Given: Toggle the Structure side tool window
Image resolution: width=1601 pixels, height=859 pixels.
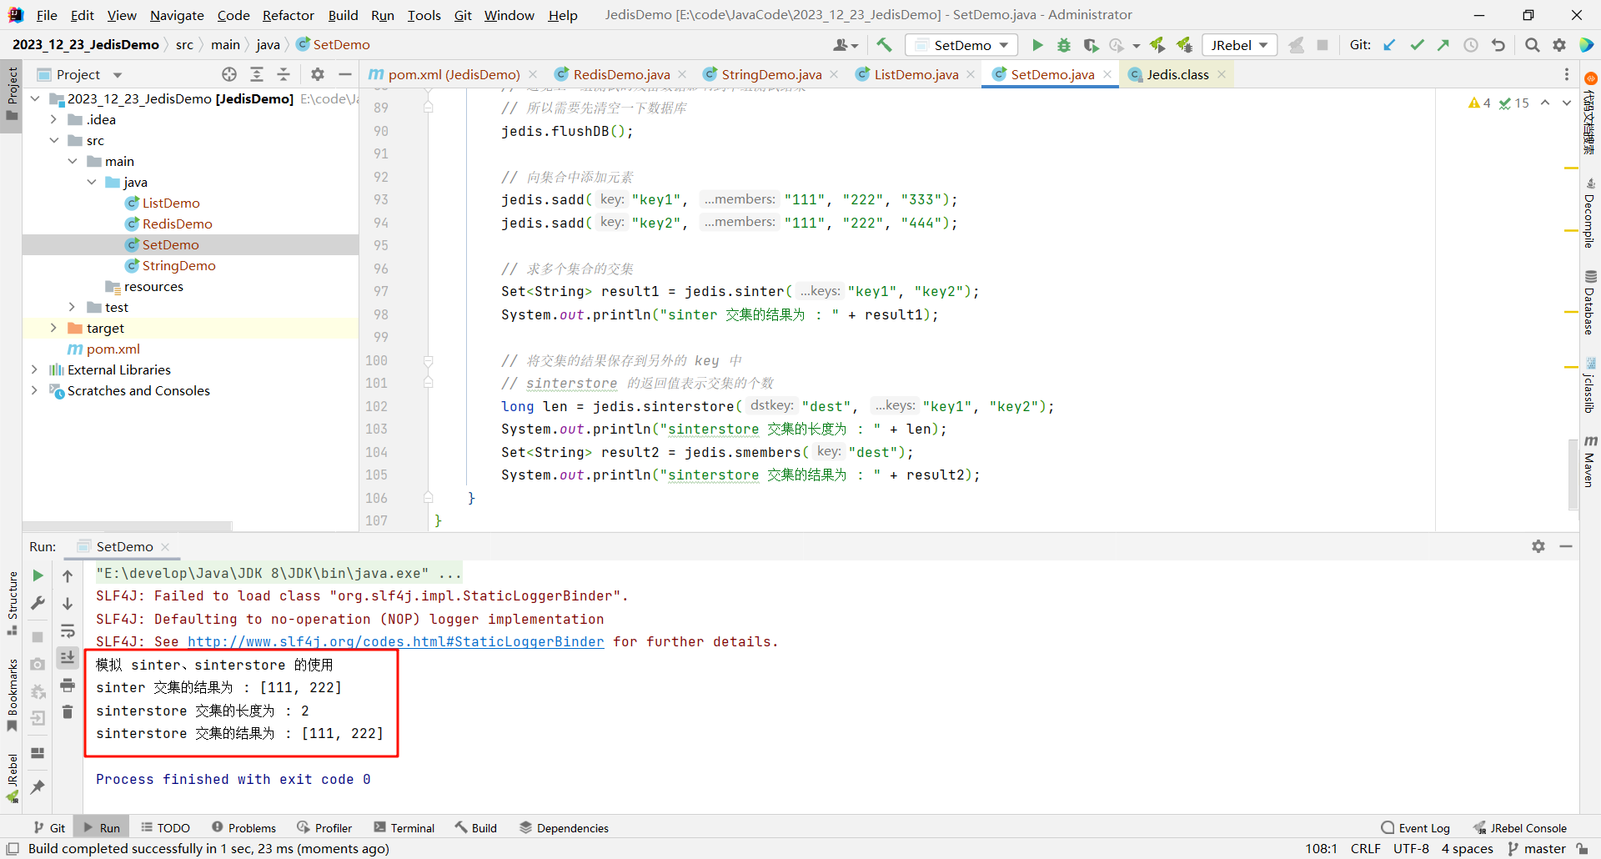Looking at the screenshot, I should (x=12, y=603).
